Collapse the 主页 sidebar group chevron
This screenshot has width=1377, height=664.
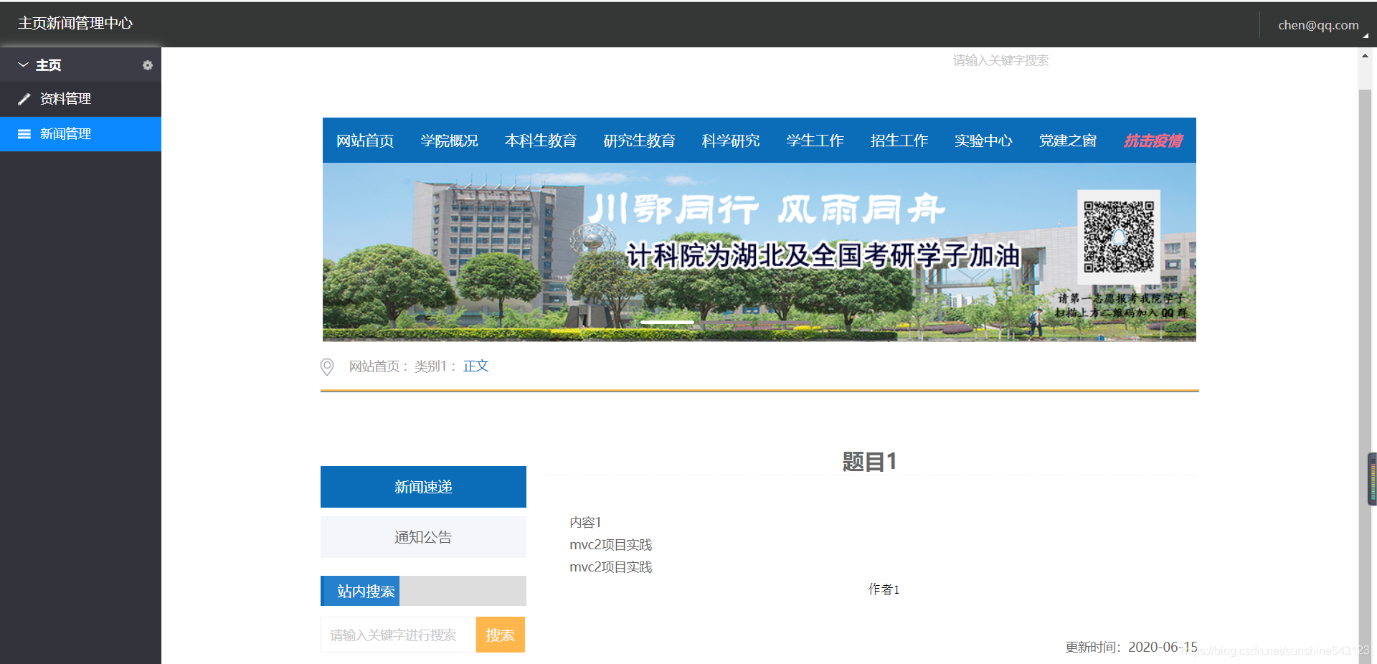click(x=23, y=65)
